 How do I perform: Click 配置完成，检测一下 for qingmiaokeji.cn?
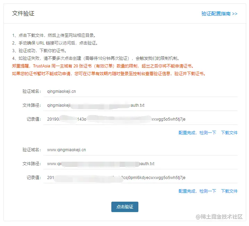(x=197, y=133)
